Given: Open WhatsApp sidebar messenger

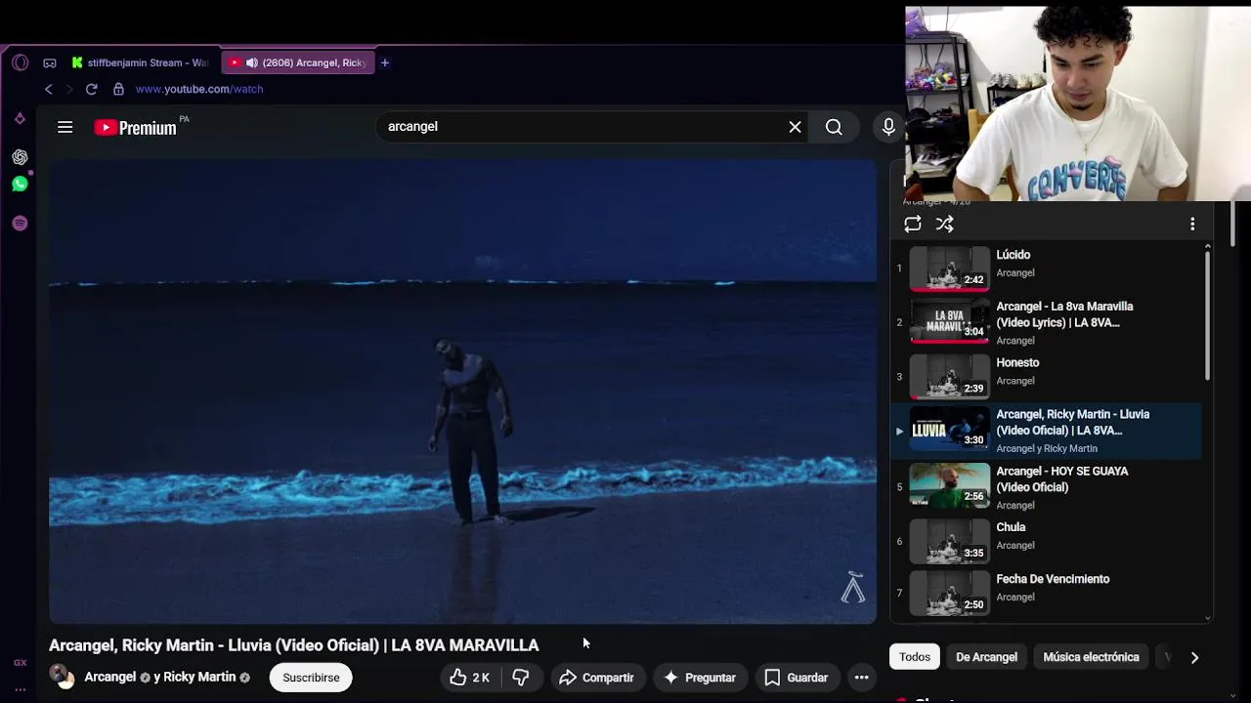Looking at the screenshot, I should coord(20,184).
